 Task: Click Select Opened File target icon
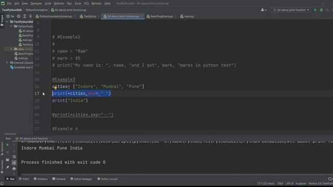(19, 16)
